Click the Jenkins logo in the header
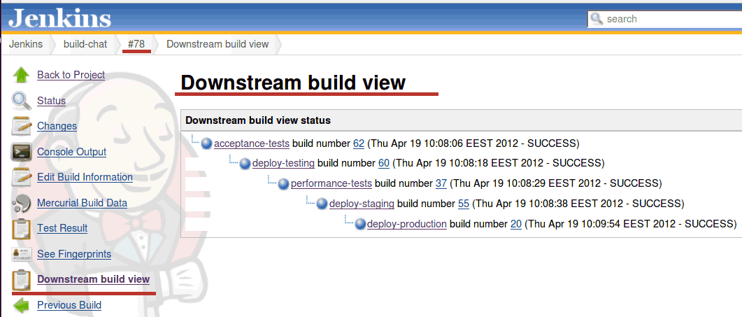 pos(59,19)
